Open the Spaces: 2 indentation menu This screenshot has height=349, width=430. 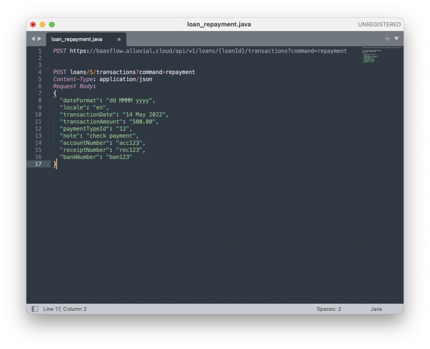[329, 309]
